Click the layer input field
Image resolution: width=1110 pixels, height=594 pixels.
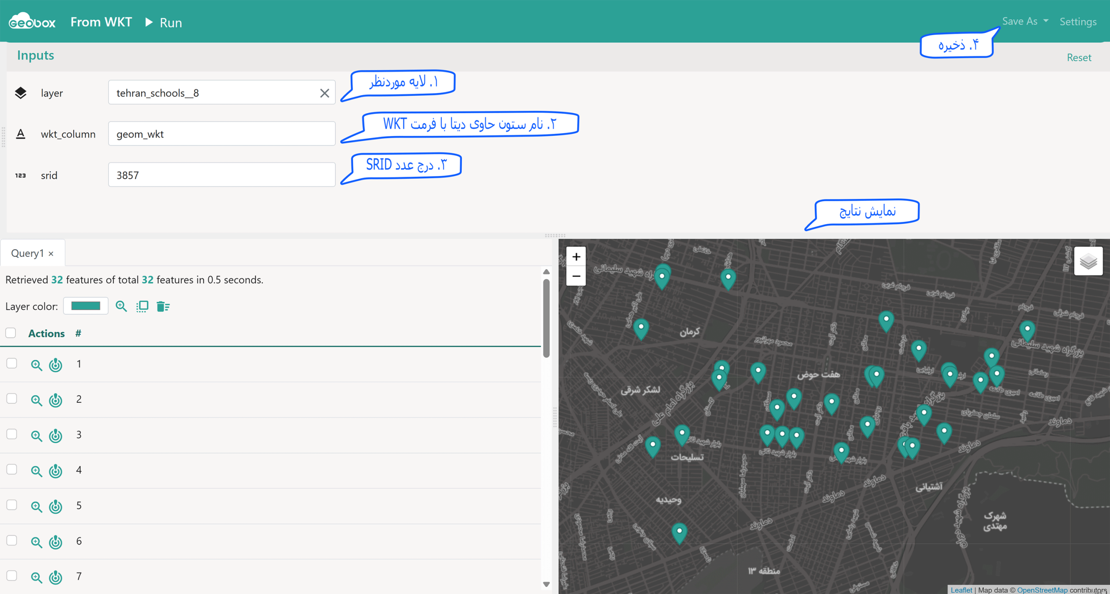pyautogui.click(x=222, y=92)
